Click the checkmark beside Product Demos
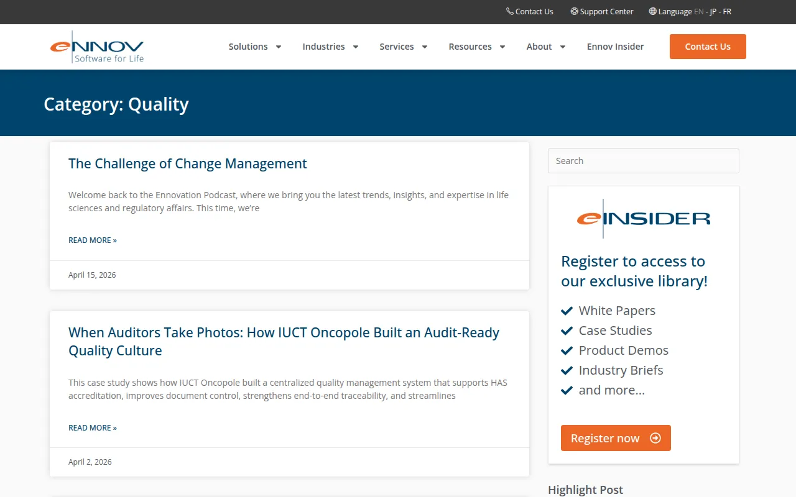Viewport: 796px width, 497px height. click(567, 350)
